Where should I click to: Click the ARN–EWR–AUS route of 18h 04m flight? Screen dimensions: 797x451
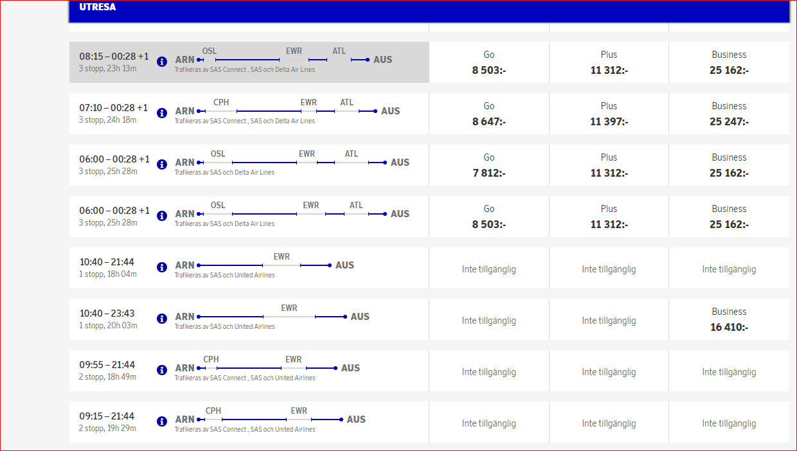tap(264, 265)
